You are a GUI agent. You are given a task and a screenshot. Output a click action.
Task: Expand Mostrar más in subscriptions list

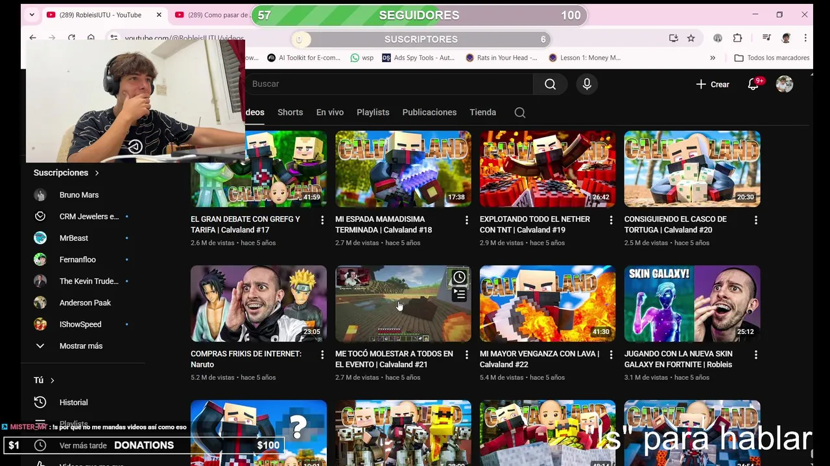point(81,346)
